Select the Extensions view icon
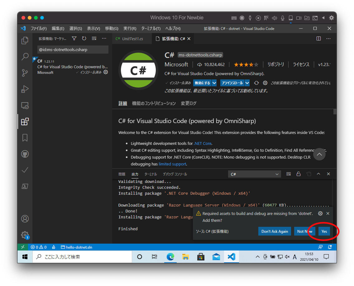354x286 pixels. [x=25, y=122]
